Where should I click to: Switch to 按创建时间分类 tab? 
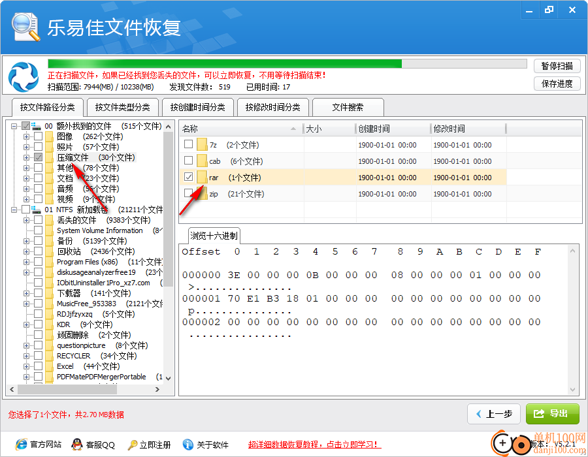197,108
